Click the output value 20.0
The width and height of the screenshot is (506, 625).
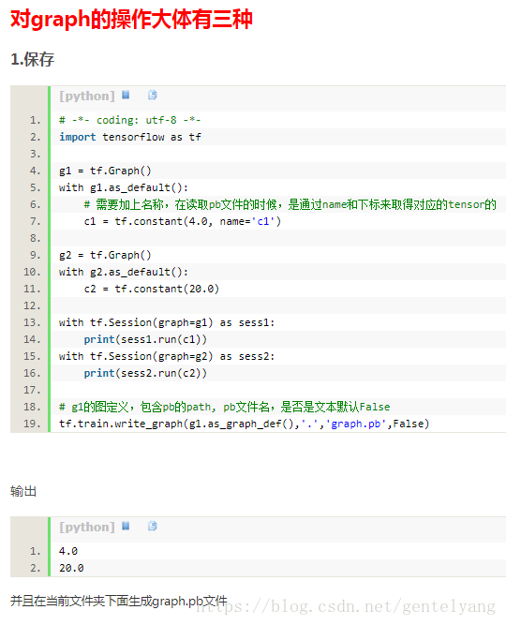click(71, 568)
